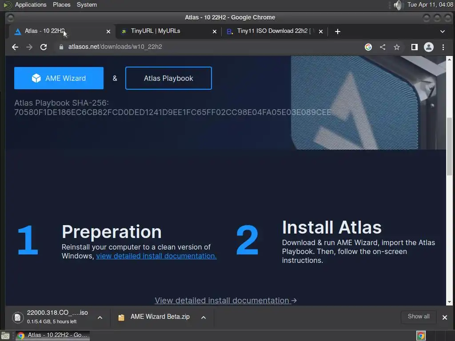This screenshot has height=341, width=455.
Task: Close the TinyURL MyURLs tab
Action: click(x=215, y=32)
